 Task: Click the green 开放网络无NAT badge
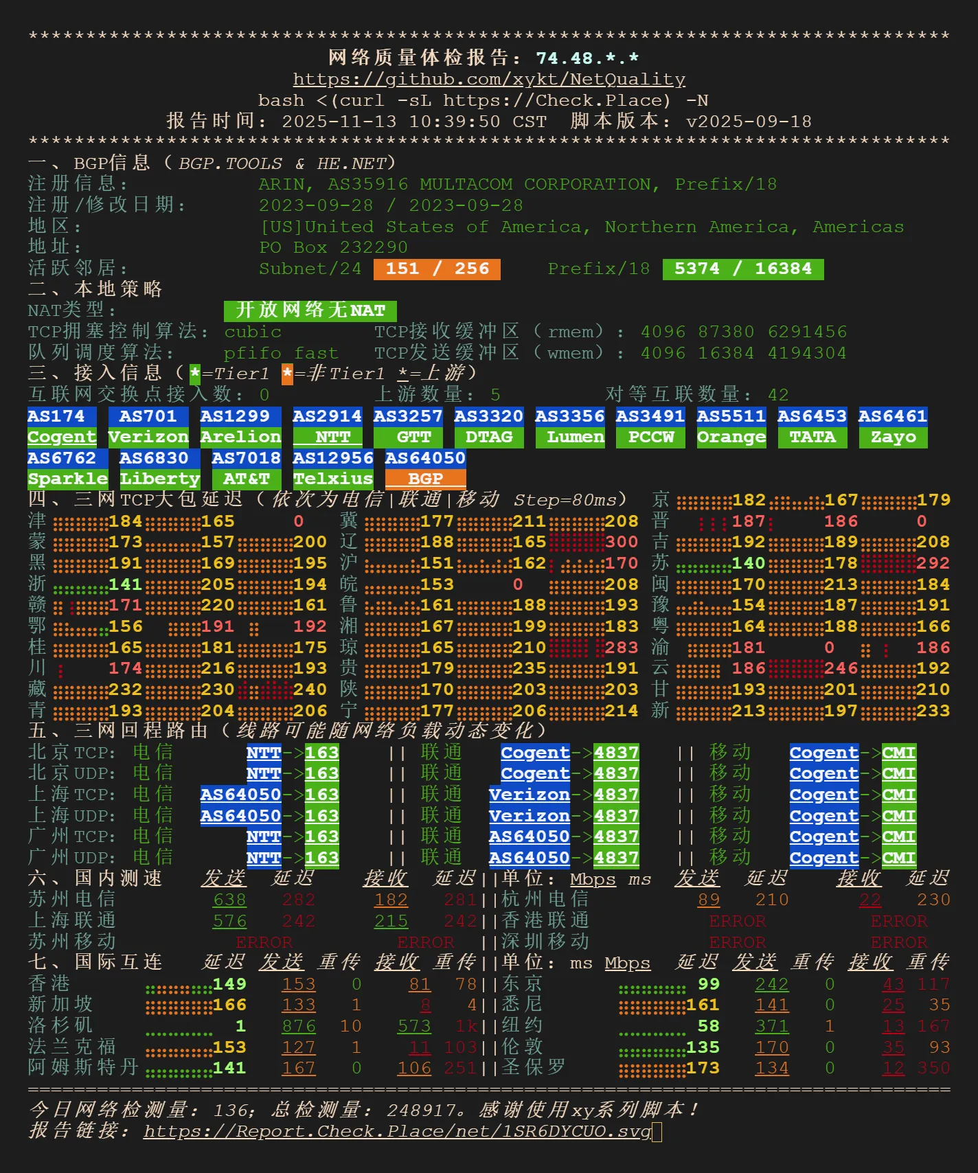(310, 310)
